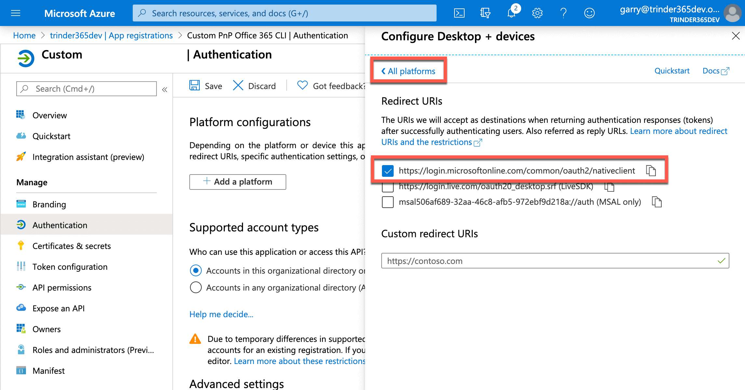Open the user account avatar

[733, 13]
